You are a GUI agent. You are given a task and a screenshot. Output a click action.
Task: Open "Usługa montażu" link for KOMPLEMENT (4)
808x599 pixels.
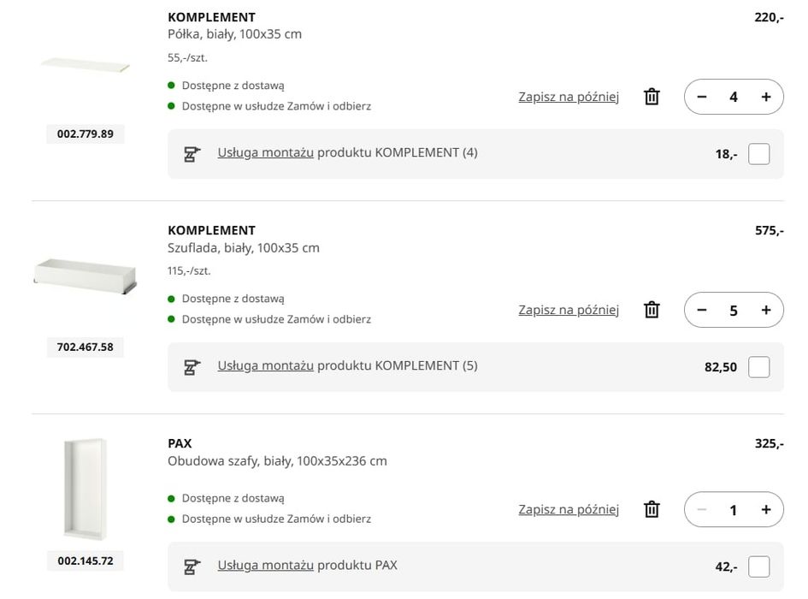[265, 152]
